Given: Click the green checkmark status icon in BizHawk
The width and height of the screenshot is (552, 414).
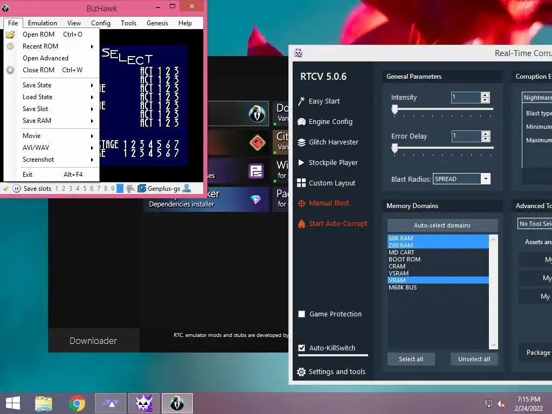Looking at the screenshot, I should click(6, 189).
